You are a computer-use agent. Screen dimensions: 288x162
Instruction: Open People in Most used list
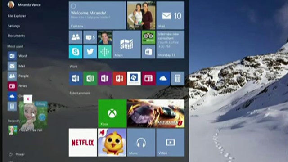coord(18,76)
